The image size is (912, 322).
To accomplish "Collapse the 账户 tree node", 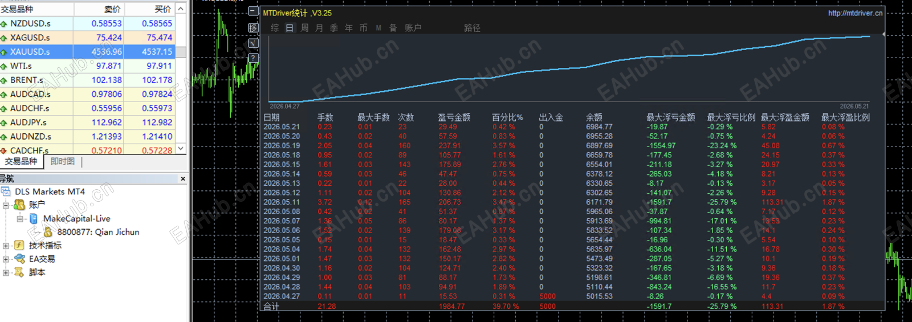I will click(6, 205).
